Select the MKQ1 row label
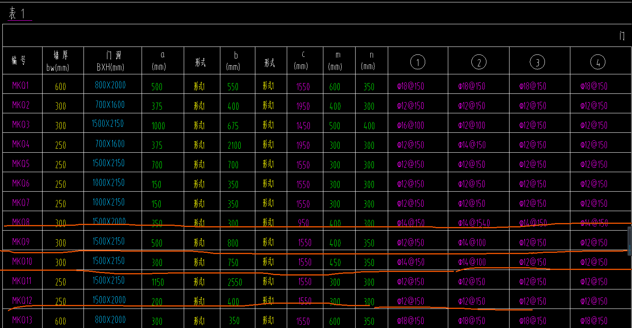632x328 pixels. (20, 85)
